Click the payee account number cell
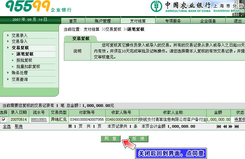Screen dimensions: 245x159 [122, 120]
